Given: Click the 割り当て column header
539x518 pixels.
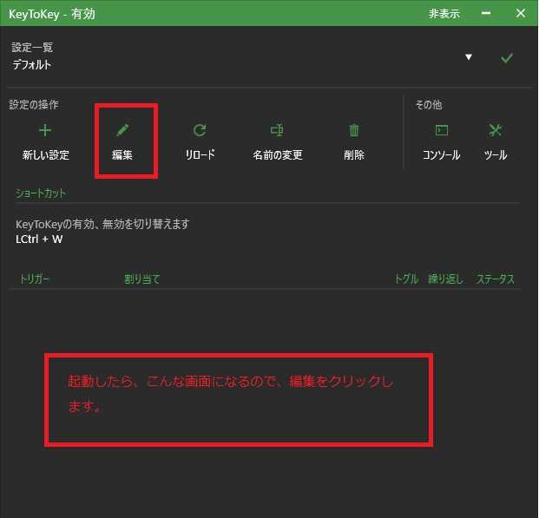Looking at the screenshot, I should pyautogui.click(x=142, y=279).
